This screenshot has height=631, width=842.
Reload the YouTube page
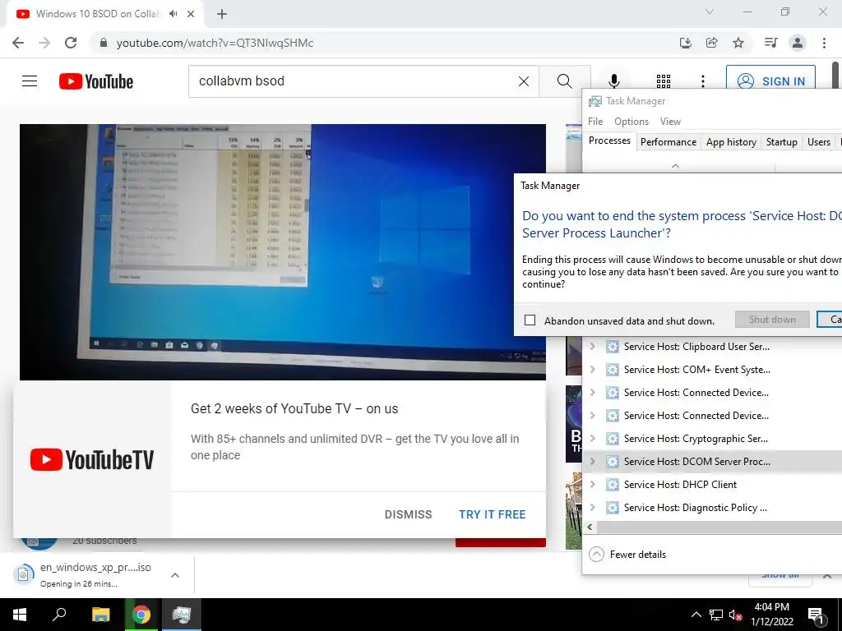71,43
